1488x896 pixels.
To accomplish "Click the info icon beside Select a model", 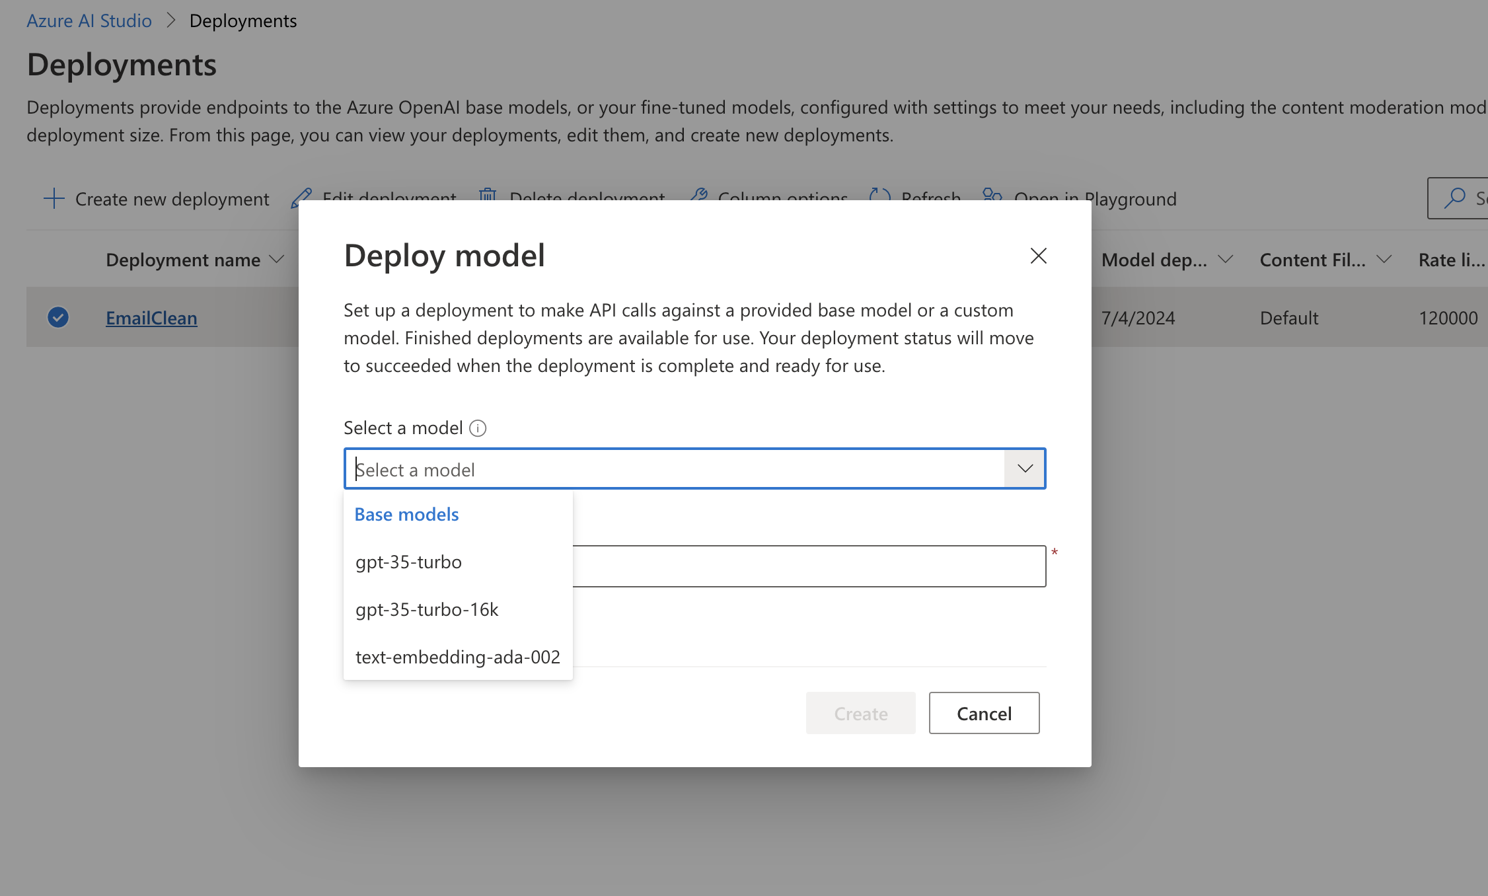I will [478, 428].
